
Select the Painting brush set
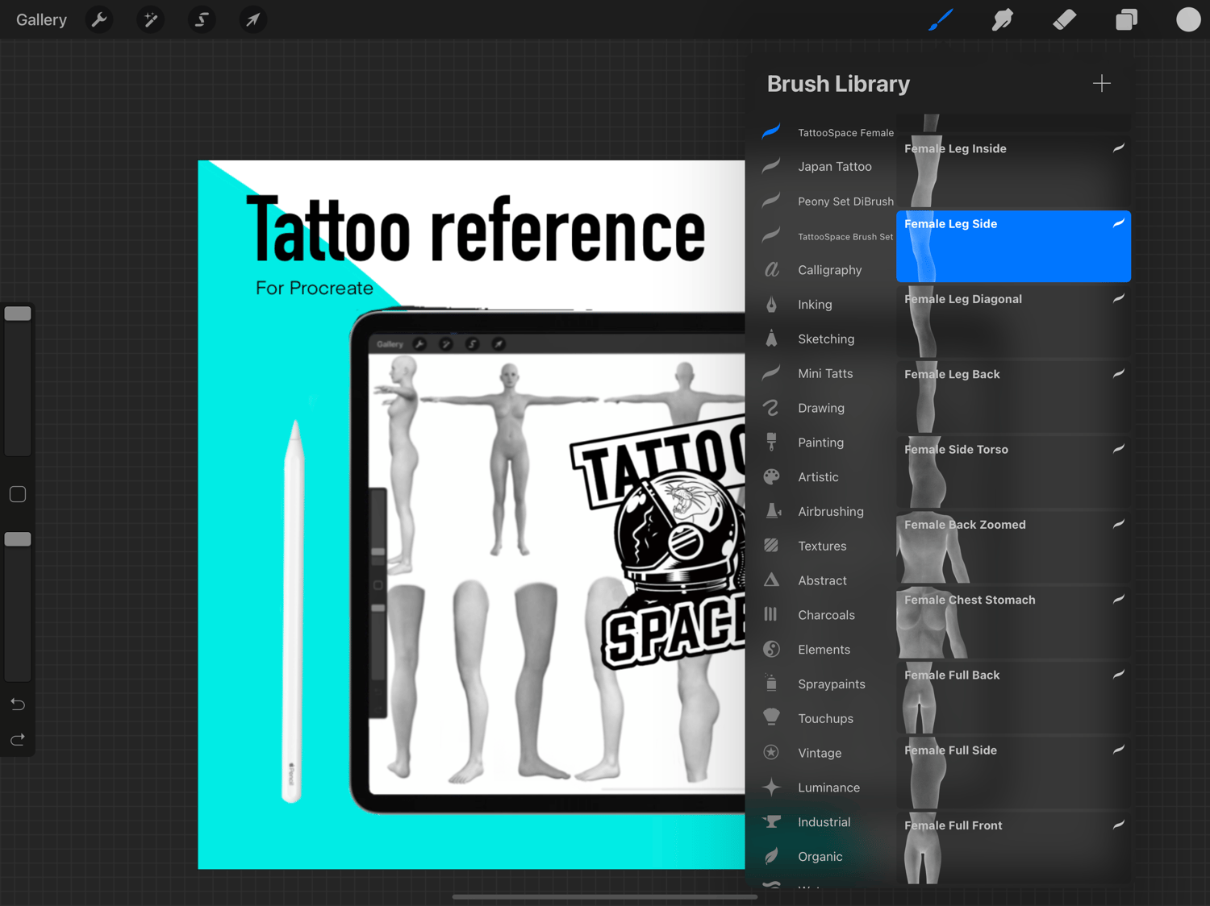coord(828,443)
